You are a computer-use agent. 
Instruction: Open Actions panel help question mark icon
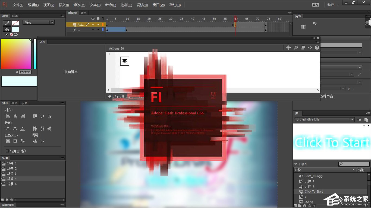point(316,47)
